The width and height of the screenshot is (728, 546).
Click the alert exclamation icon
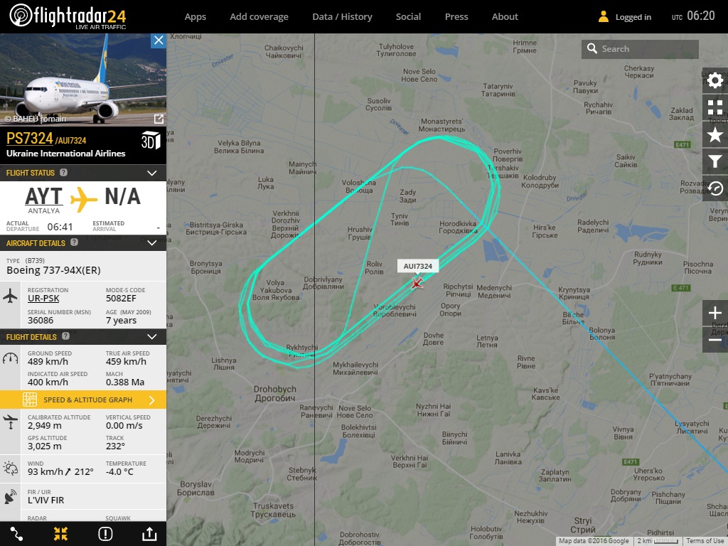pyautogui.click(x=105, y=534)
